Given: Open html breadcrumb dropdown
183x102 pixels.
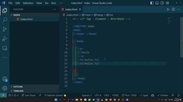Looking at the screenshot, I should point(86,15).
